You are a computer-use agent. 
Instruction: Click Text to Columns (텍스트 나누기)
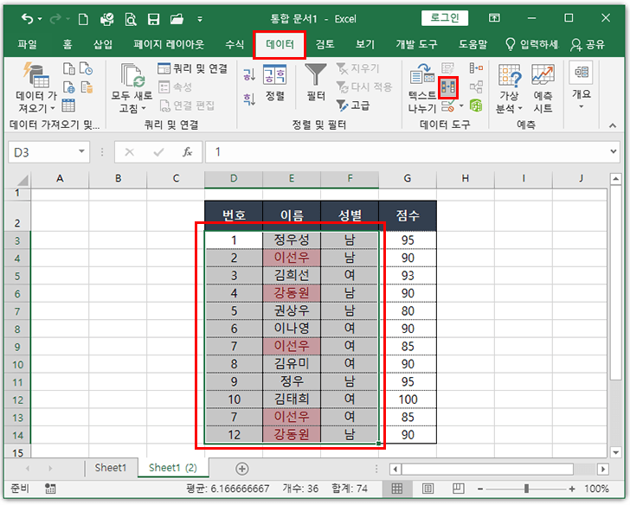pos(422,88)
